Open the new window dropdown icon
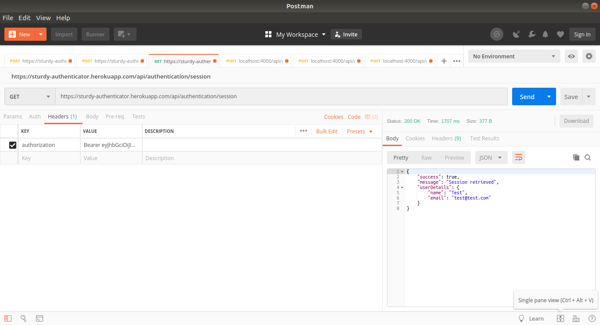 (125, 34)
